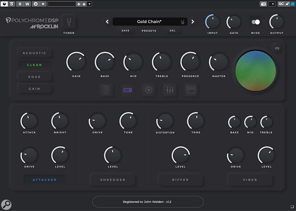Click the amp Bass knob
The height and width of the screenshot is (211, 296).
pos(105,62)
